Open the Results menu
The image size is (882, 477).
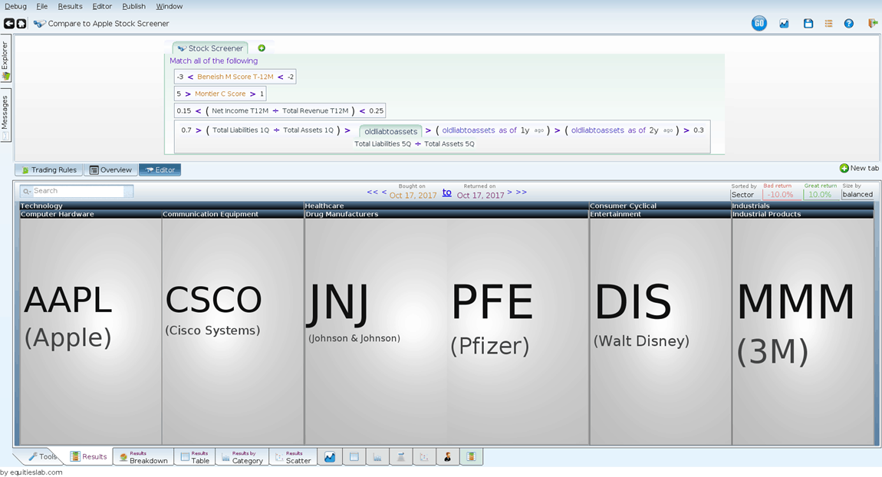click(70, 6)
